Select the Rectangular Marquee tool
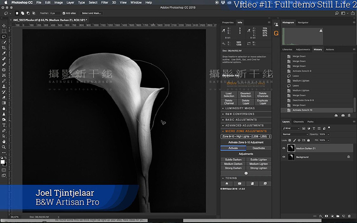 click(x=4, y=31)
